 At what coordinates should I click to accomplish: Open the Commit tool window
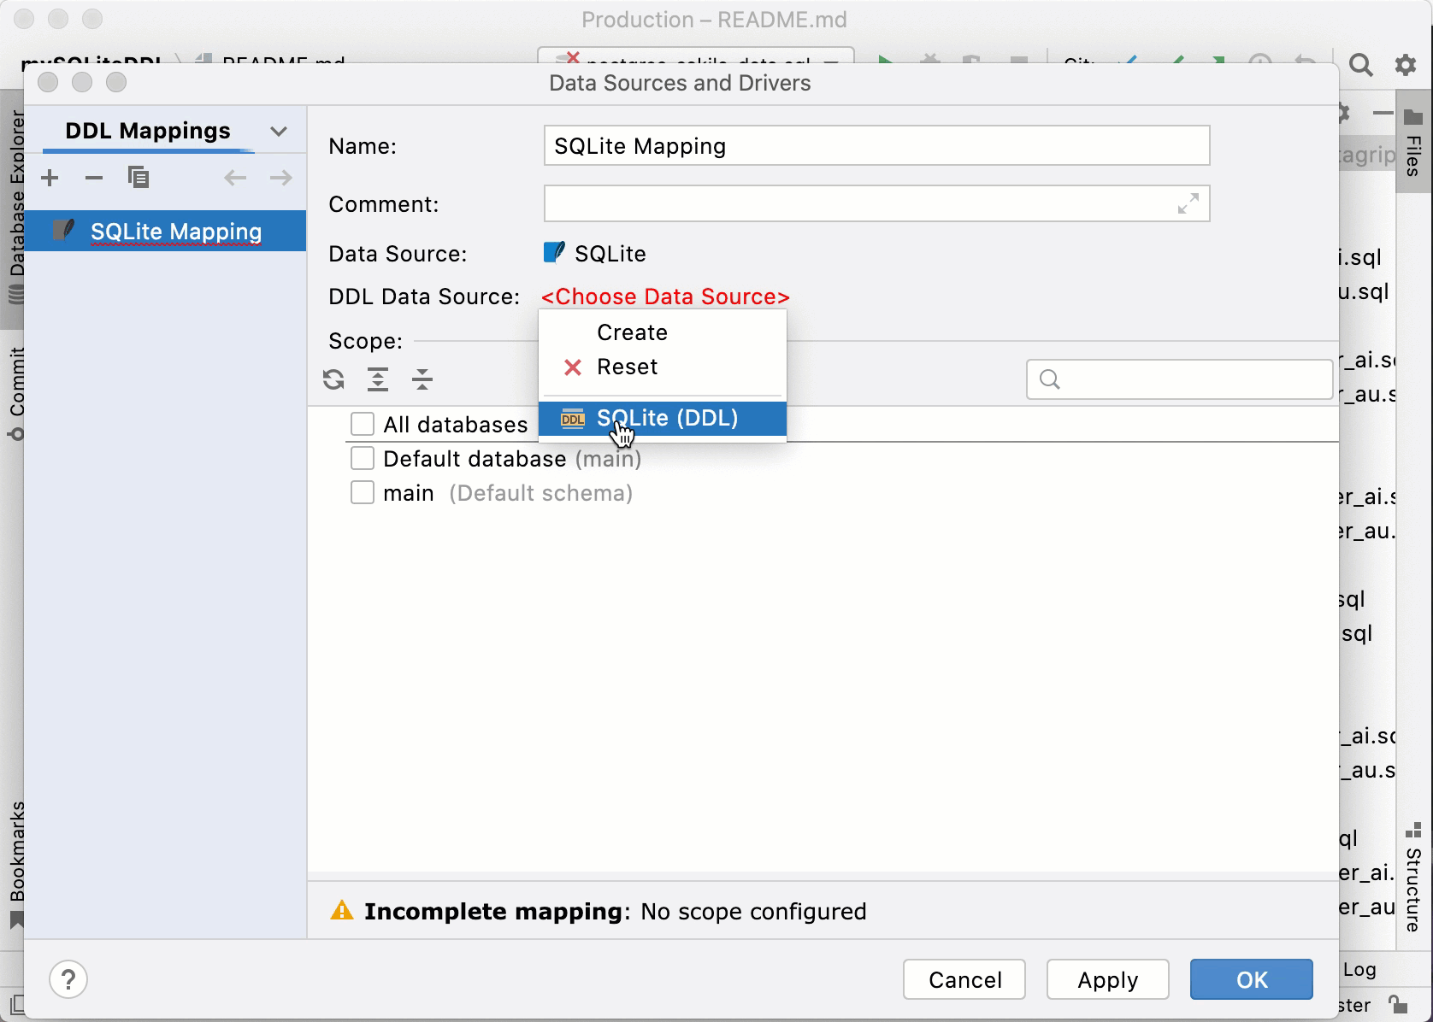[x=16, y=393]
